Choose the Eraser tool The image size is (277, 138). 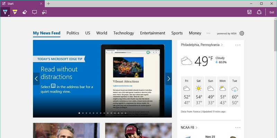[25, 12]
